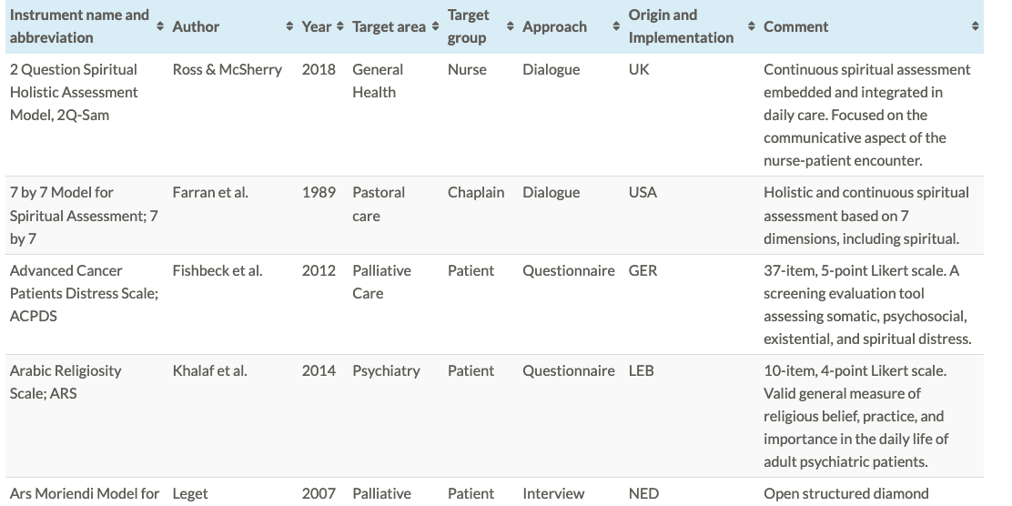Select the 7 by 7 Model instrument cell

[84, 215]
